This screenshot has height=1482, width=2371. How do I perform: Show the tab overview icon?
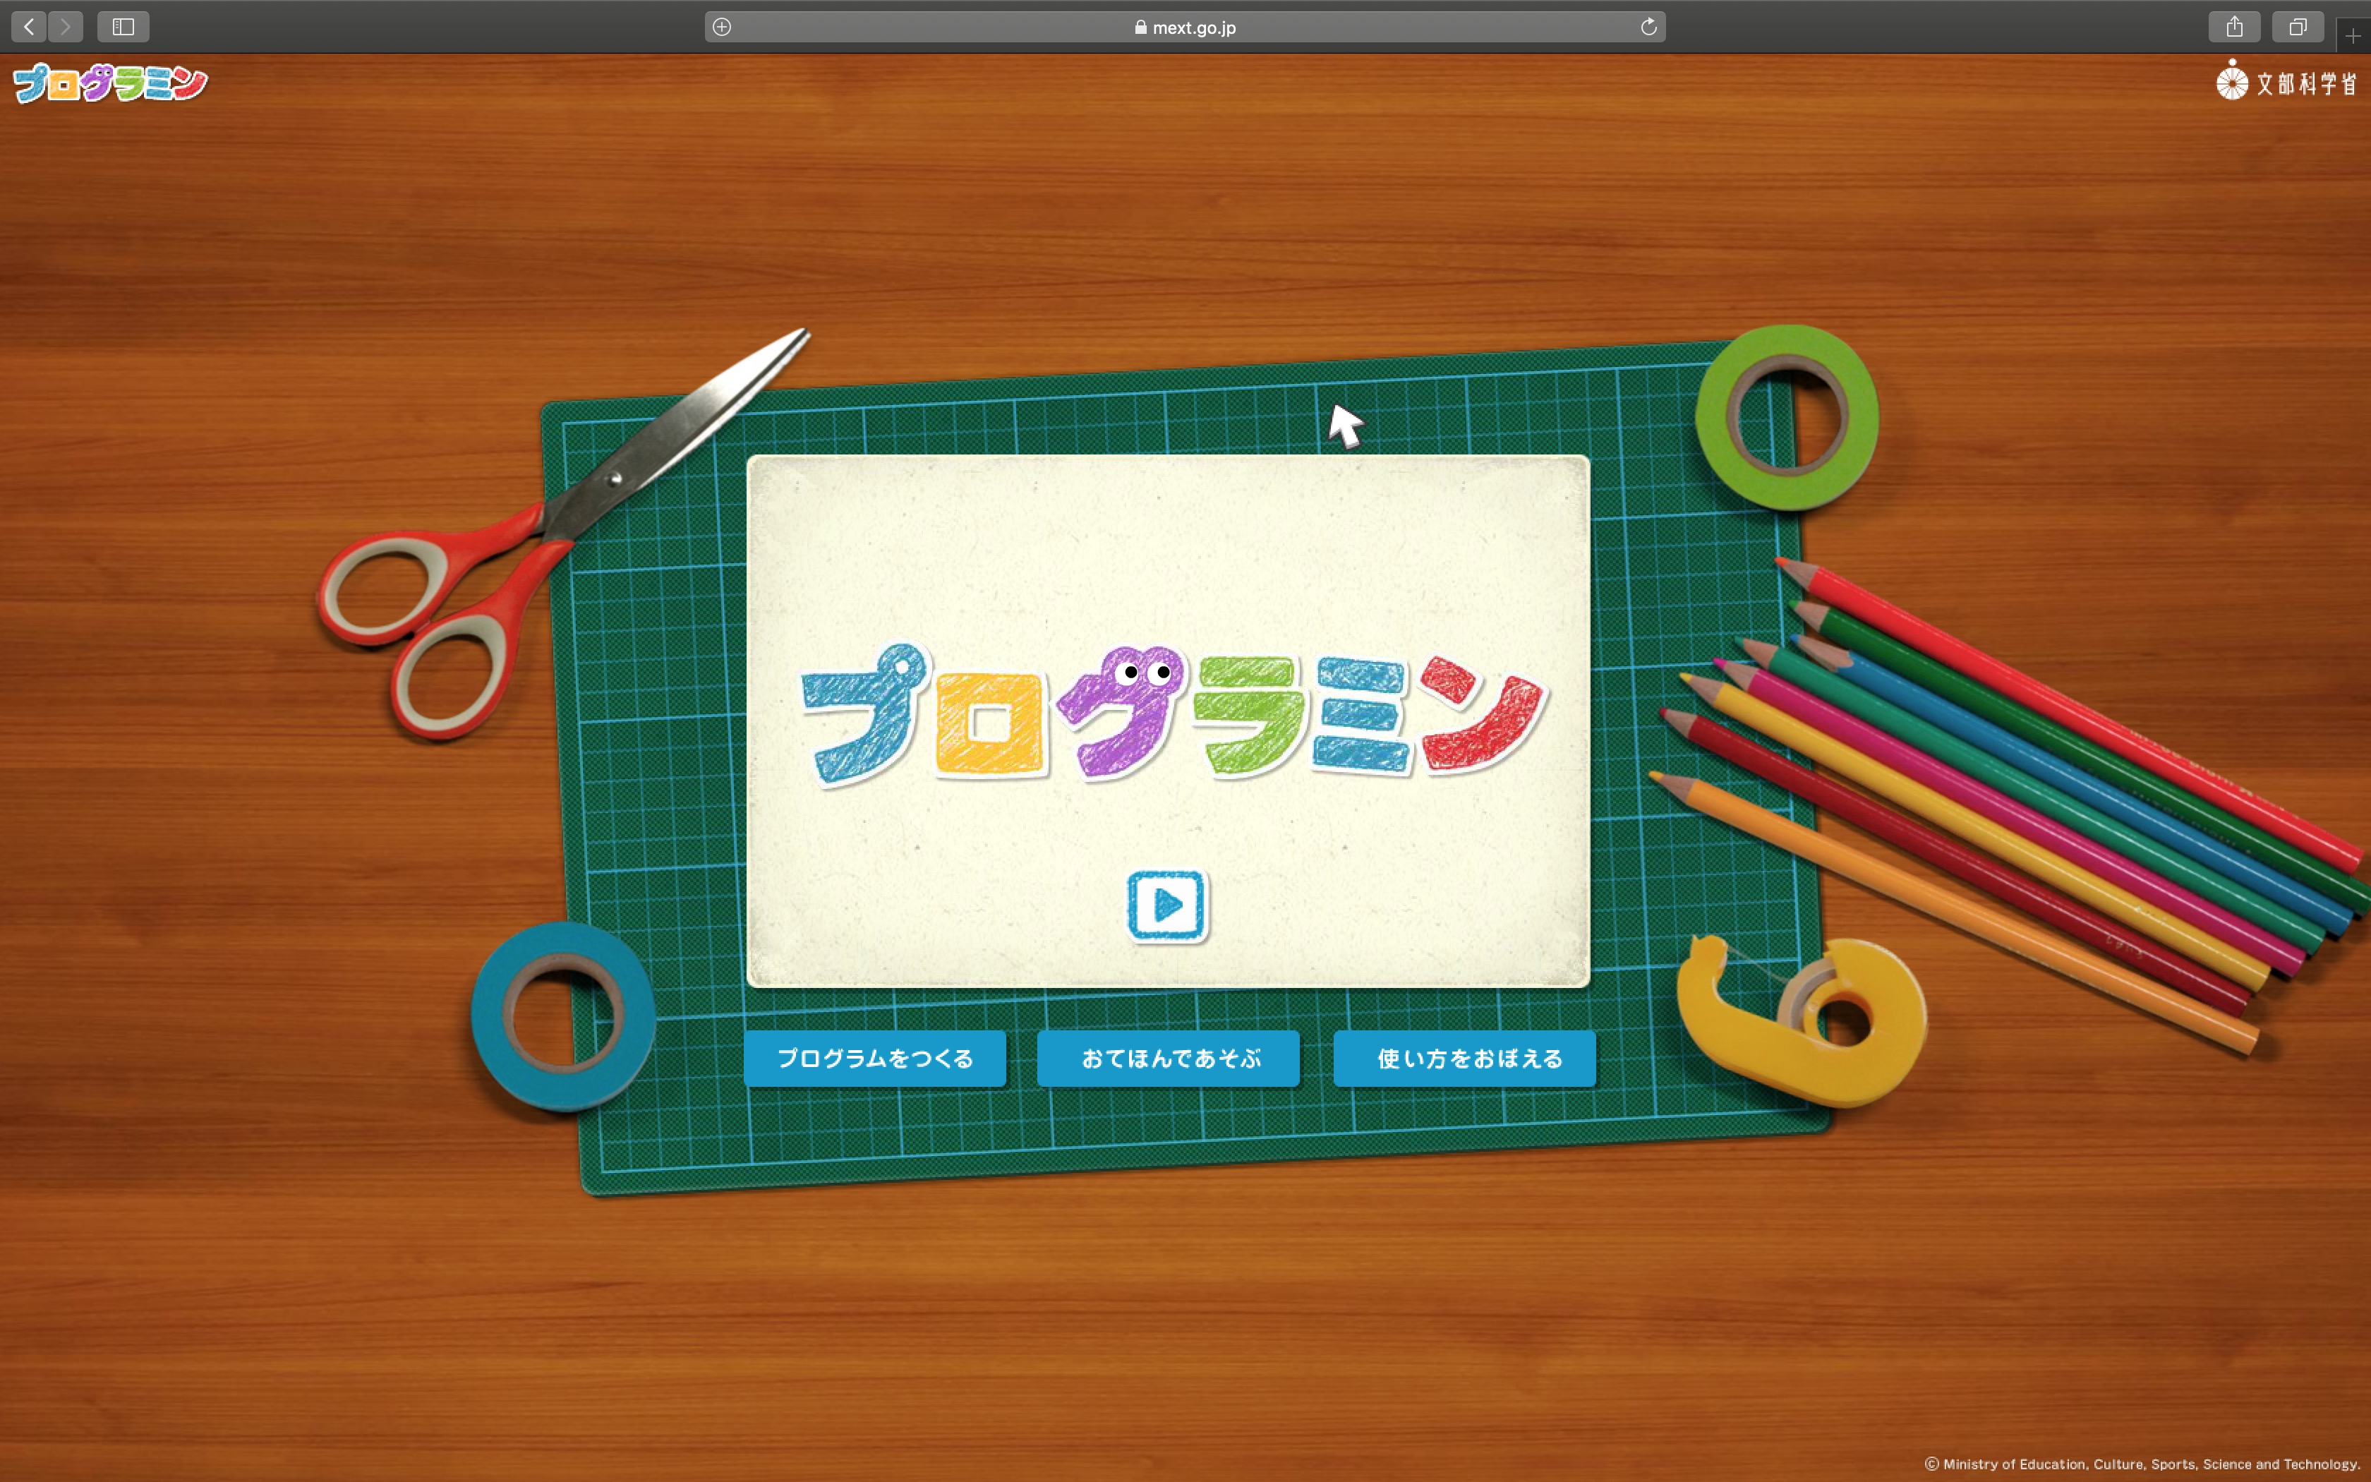[x=2298, y=27]
